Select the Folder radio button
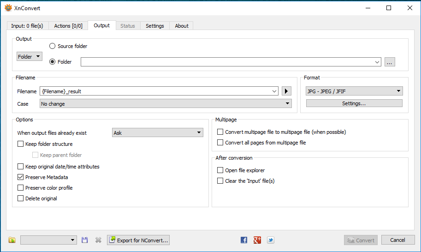 click(53, 62)
